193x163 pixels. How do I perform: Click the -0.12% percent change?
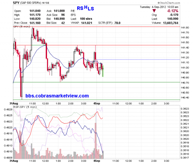(x=172, y=11)
